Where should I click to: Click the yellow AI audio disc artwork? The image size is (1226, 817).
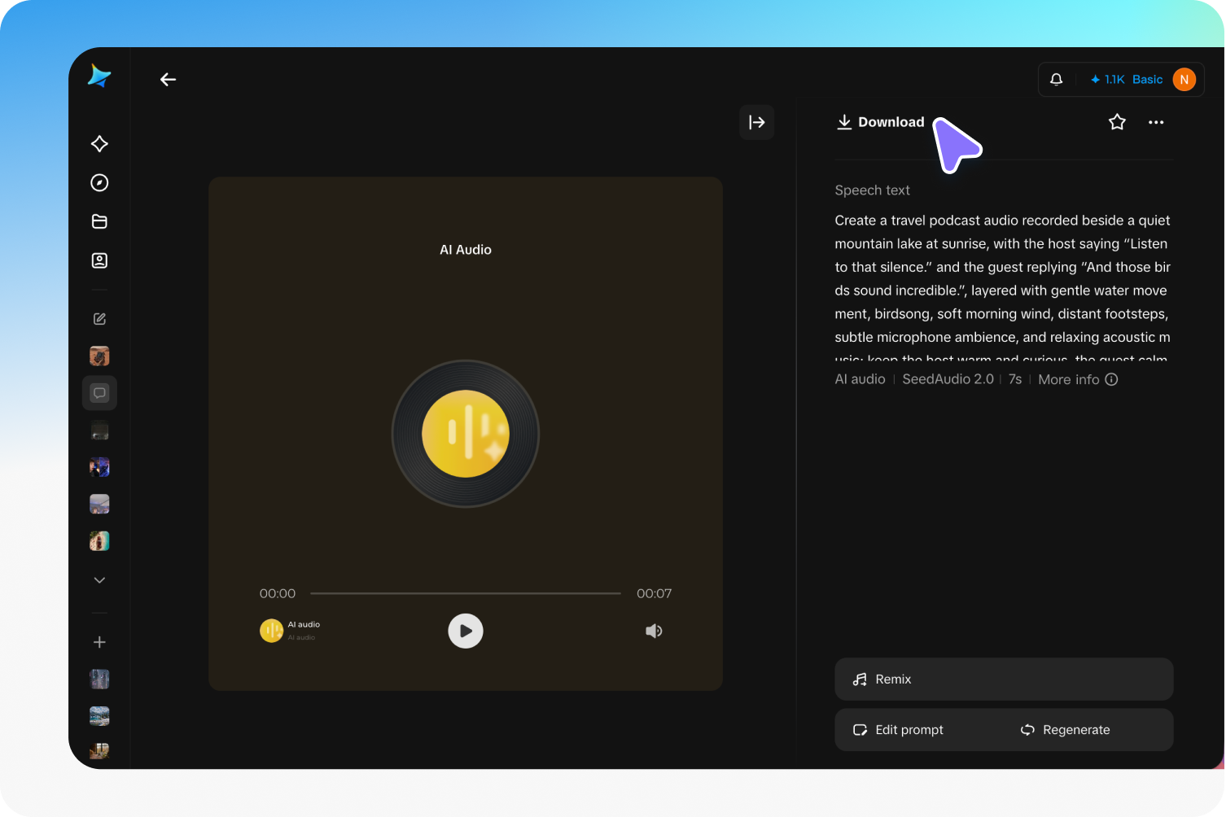pos(466,434)
